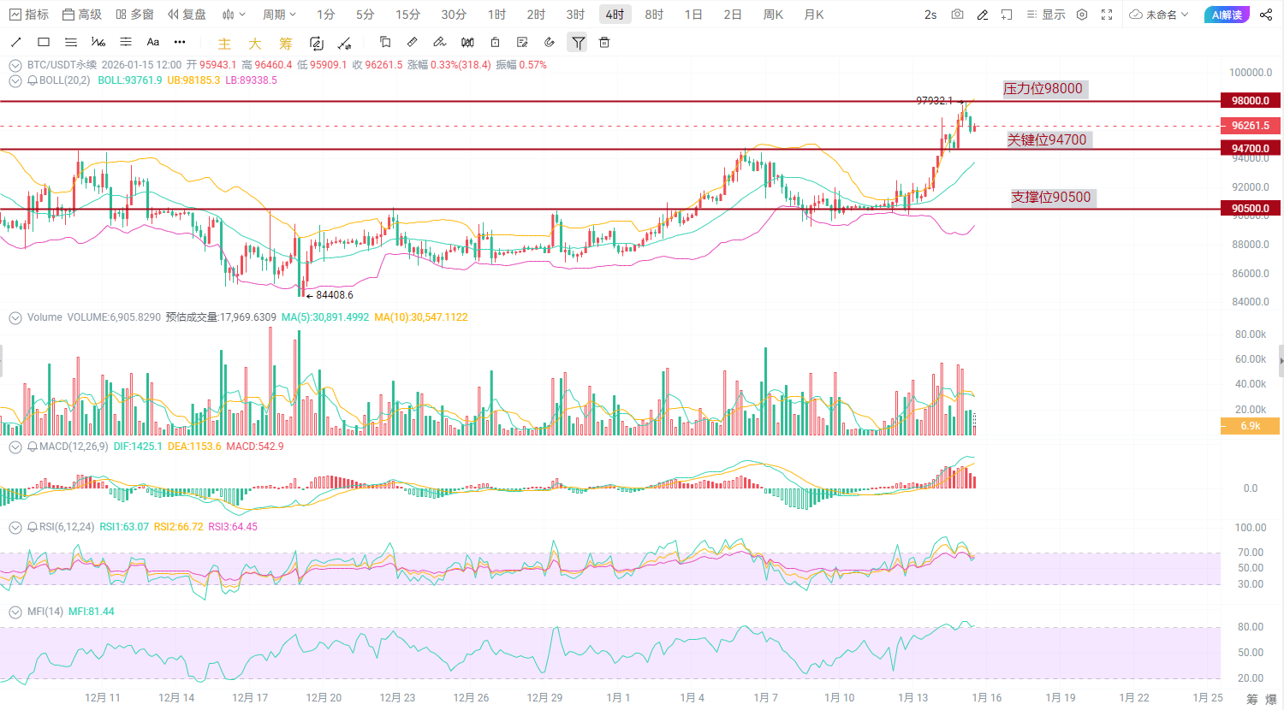Click the attachment clip icon in toolbar
The image size is (1284, 710).
550,42
